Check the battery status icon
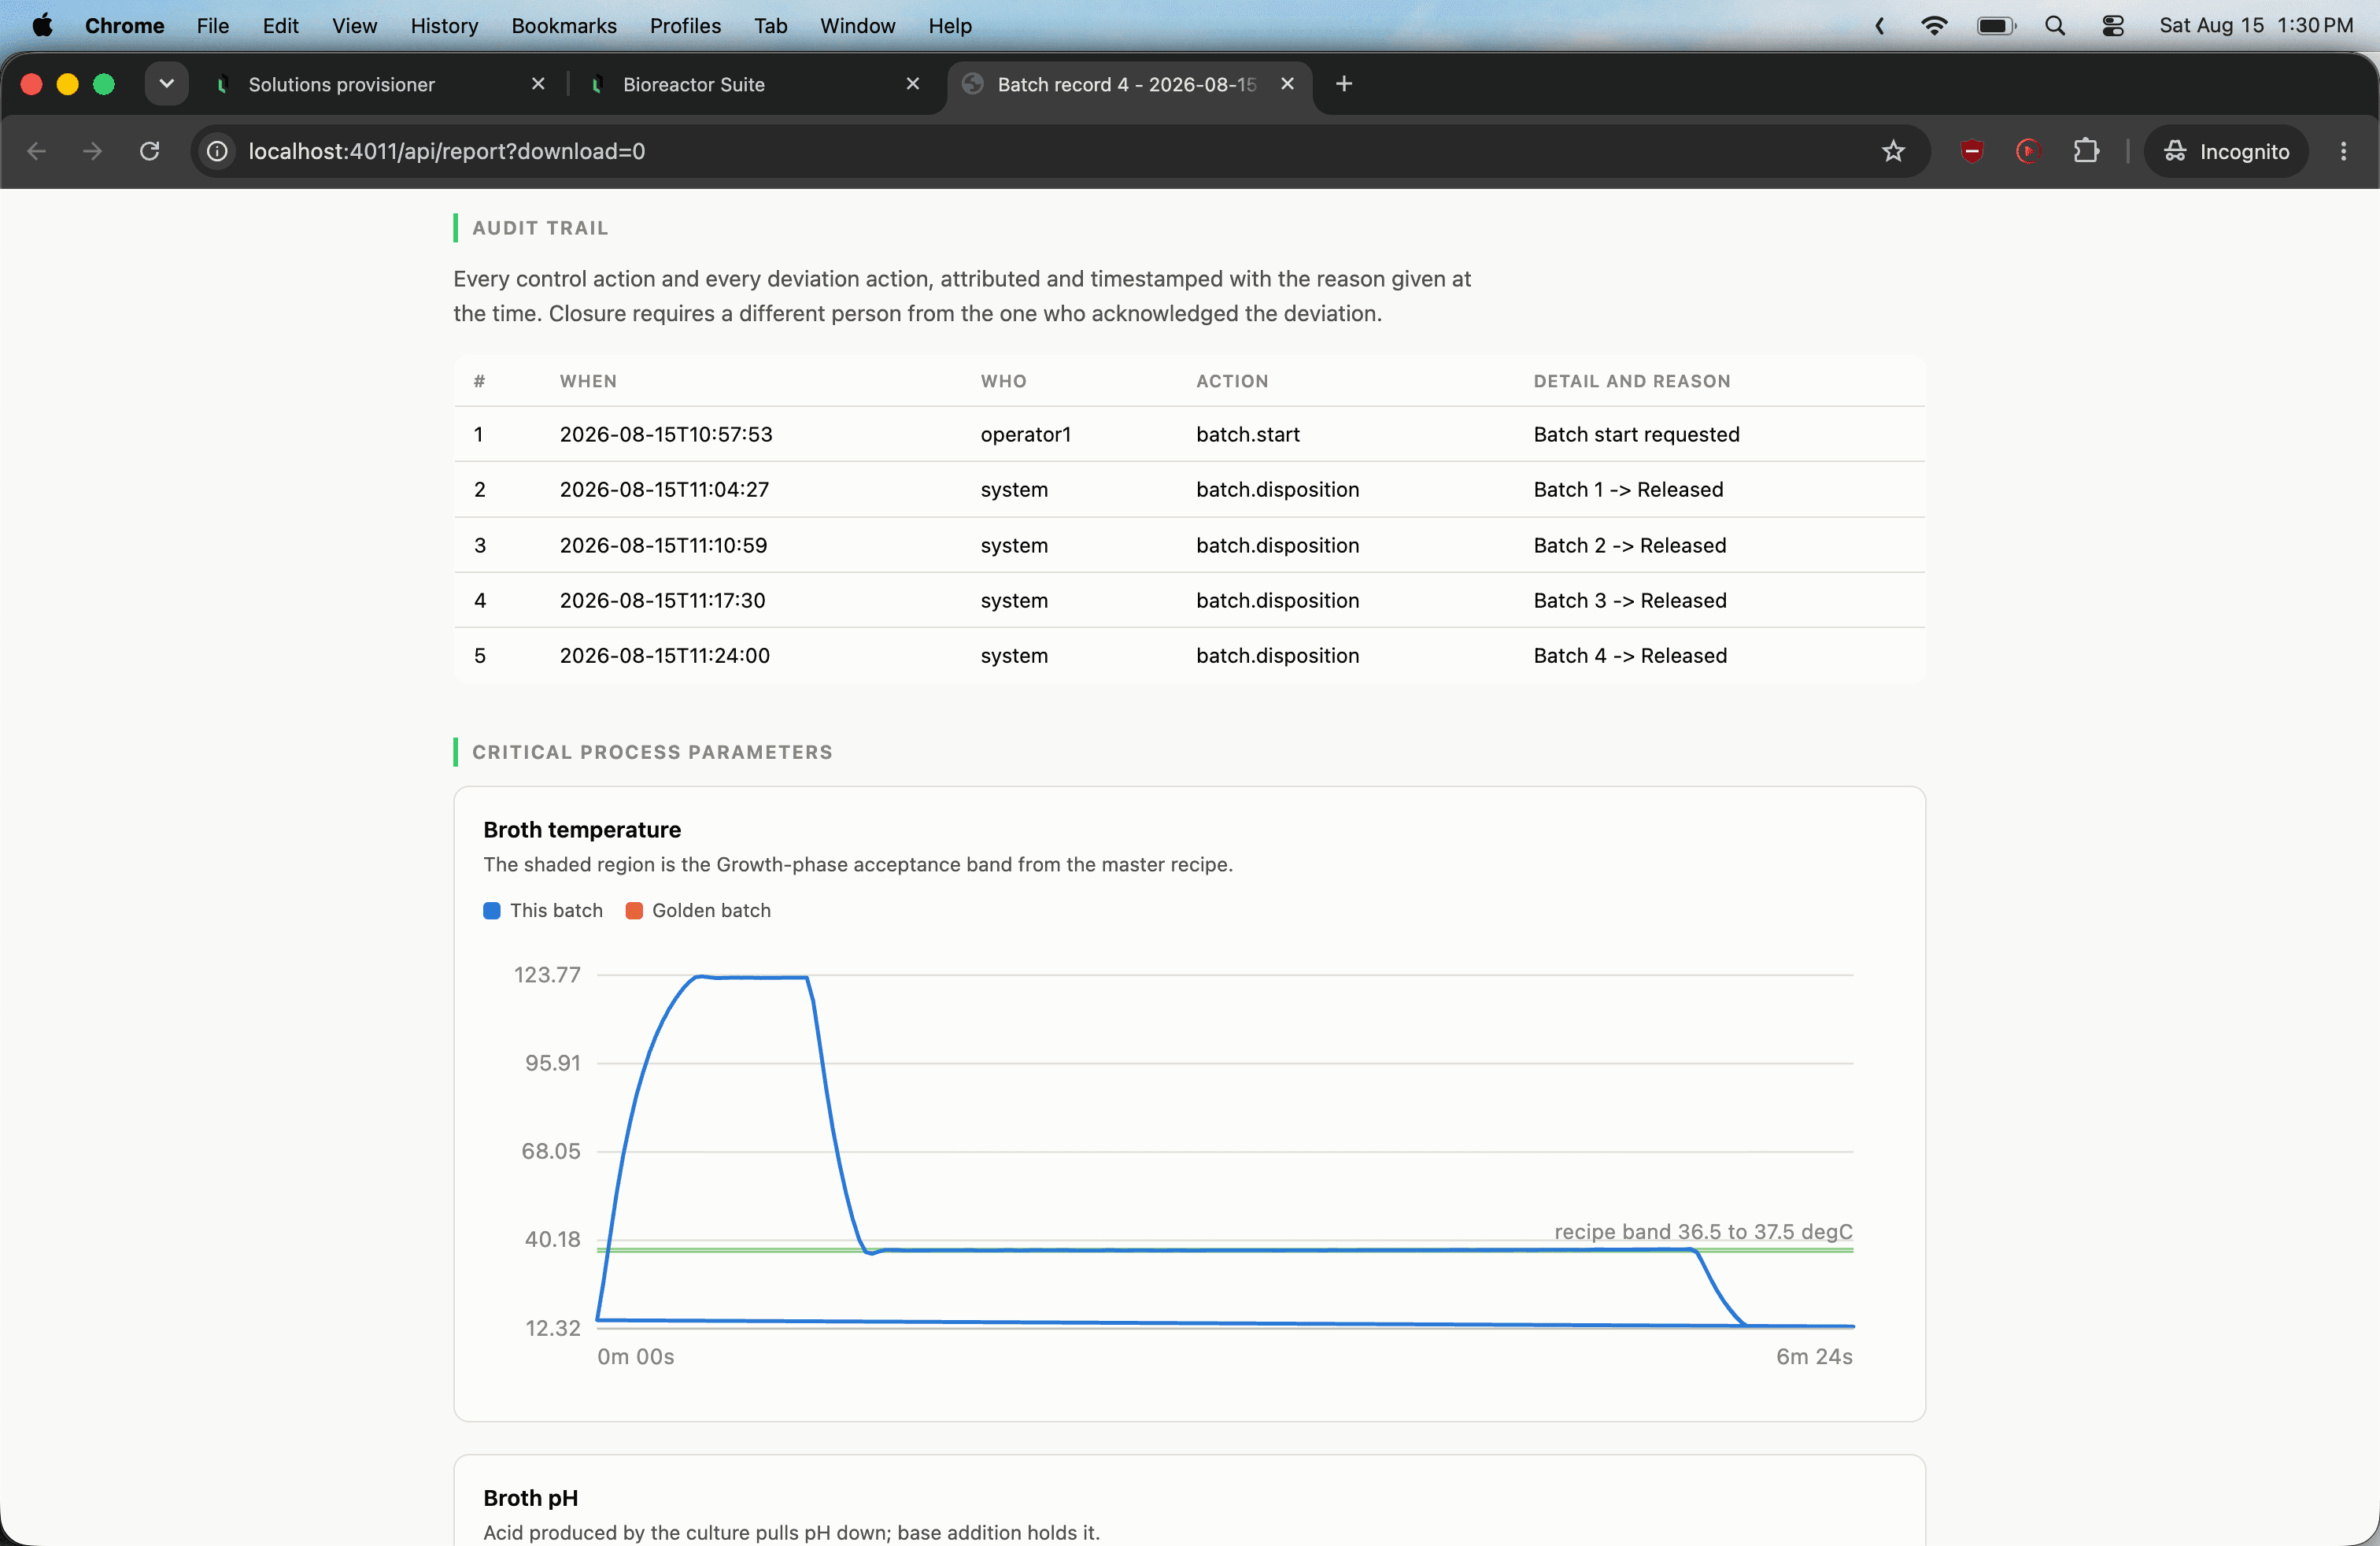Viewport: 2380px width, 1546px height. tap(1996, 26)
